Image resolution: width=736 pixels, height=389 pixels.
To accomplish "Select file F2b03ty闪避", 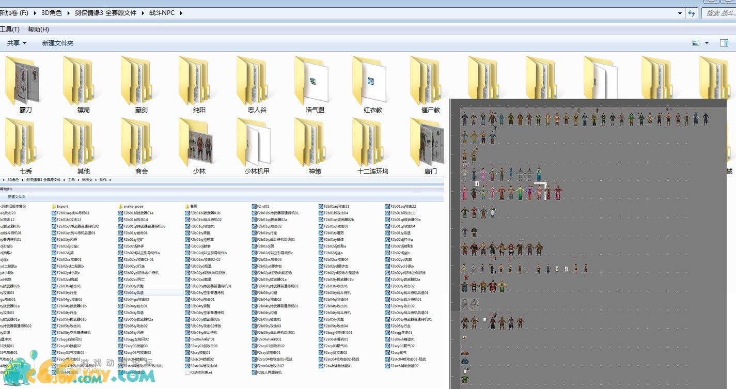I will [x=264, y=292].
